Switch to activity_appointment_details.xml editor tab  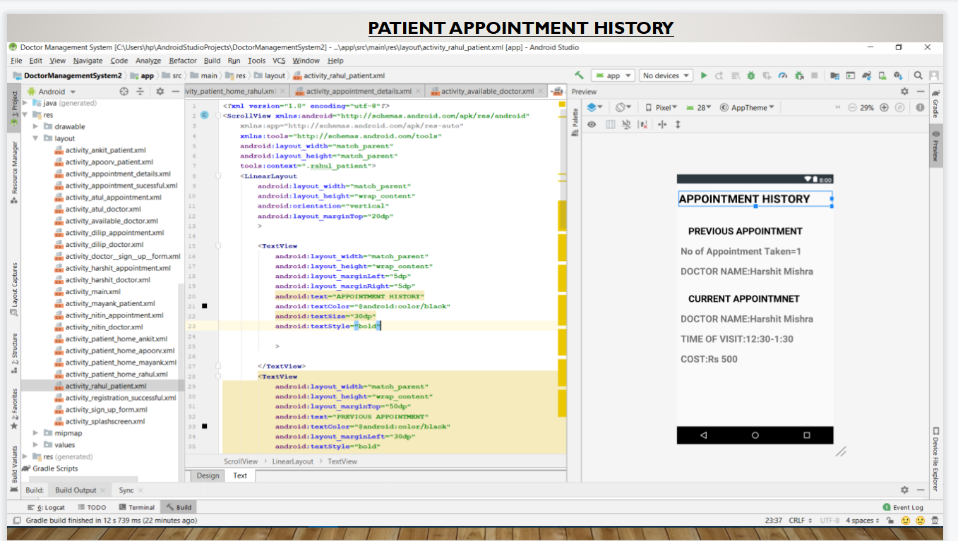[x=359, y=92]
